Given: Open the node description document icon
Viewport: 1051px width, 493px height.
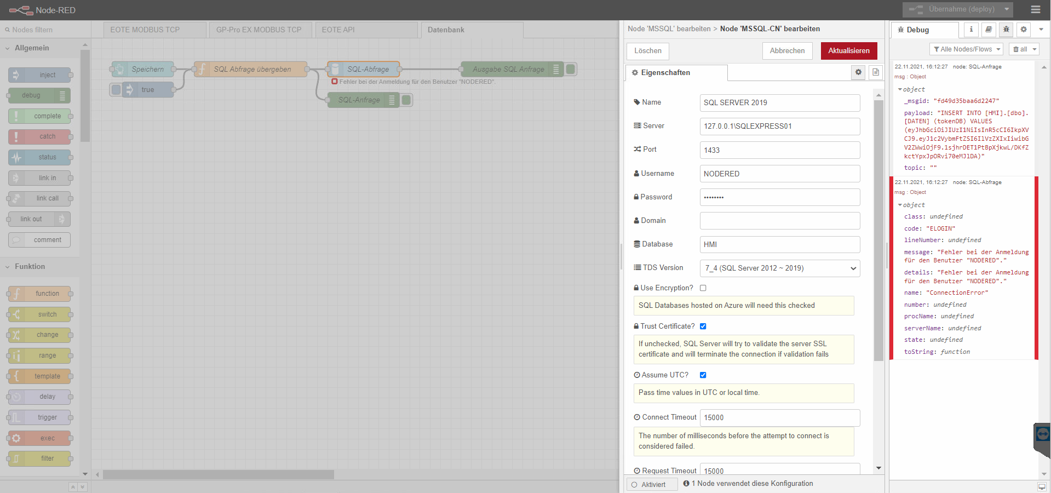Looking at the screenshot, I should [x=876, y=72].
